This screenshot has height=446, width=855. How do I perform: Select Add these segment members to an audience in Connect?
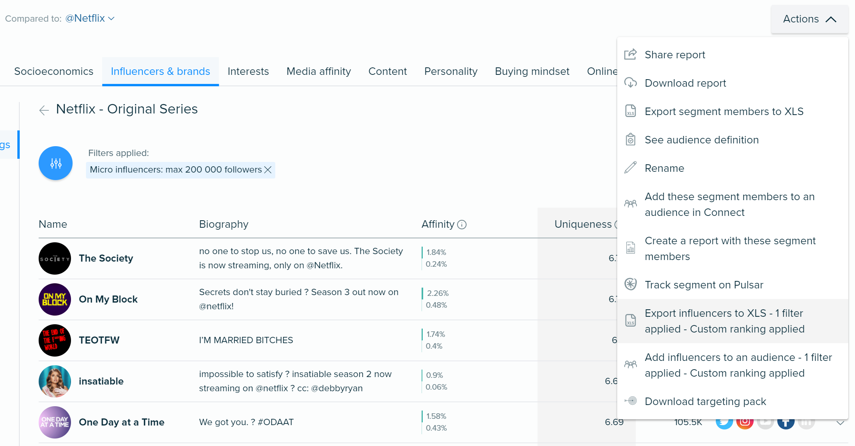coord(733,204)
